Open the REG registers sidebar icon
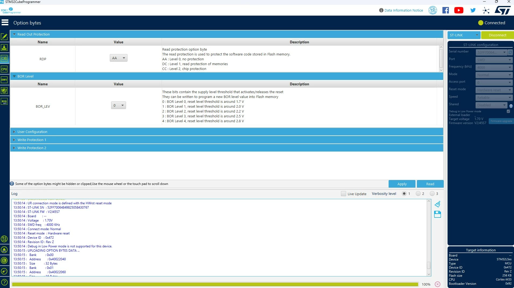514x288 pixels. 4,101
